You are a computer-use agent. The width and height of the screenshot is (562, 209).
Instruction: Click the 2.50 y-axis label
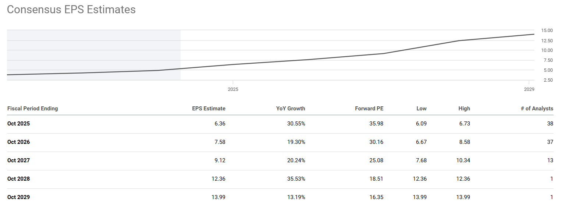pos(547,80)
